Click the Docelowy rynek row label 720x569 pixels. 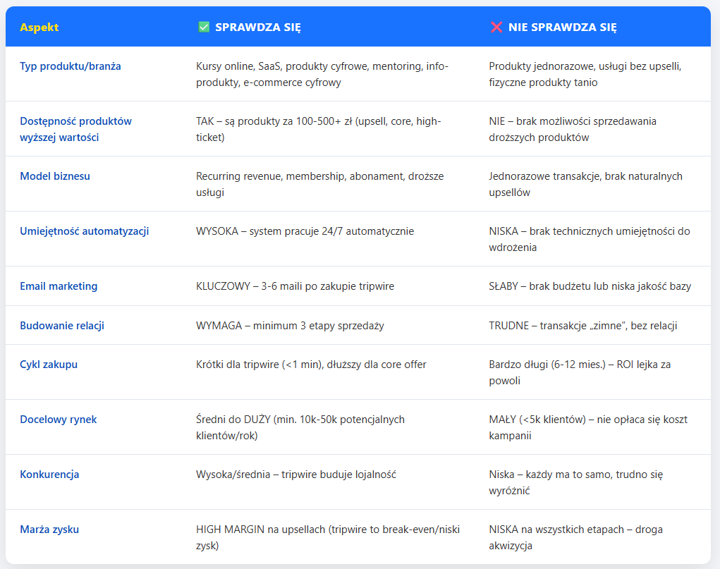coord(59,420)
